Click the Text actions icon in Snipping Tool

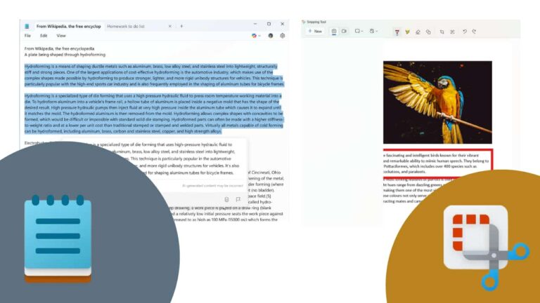[452, 32]
